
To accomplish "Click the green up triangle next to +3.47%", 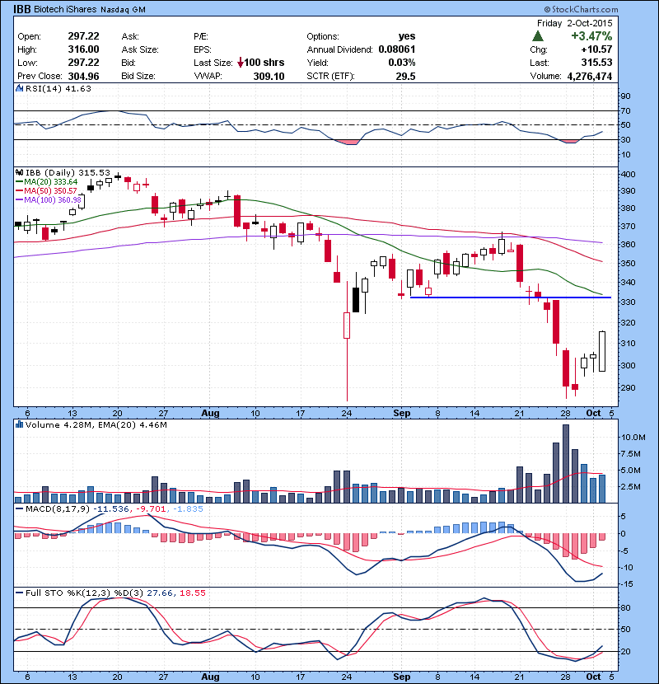I will [x=538, y=35].
